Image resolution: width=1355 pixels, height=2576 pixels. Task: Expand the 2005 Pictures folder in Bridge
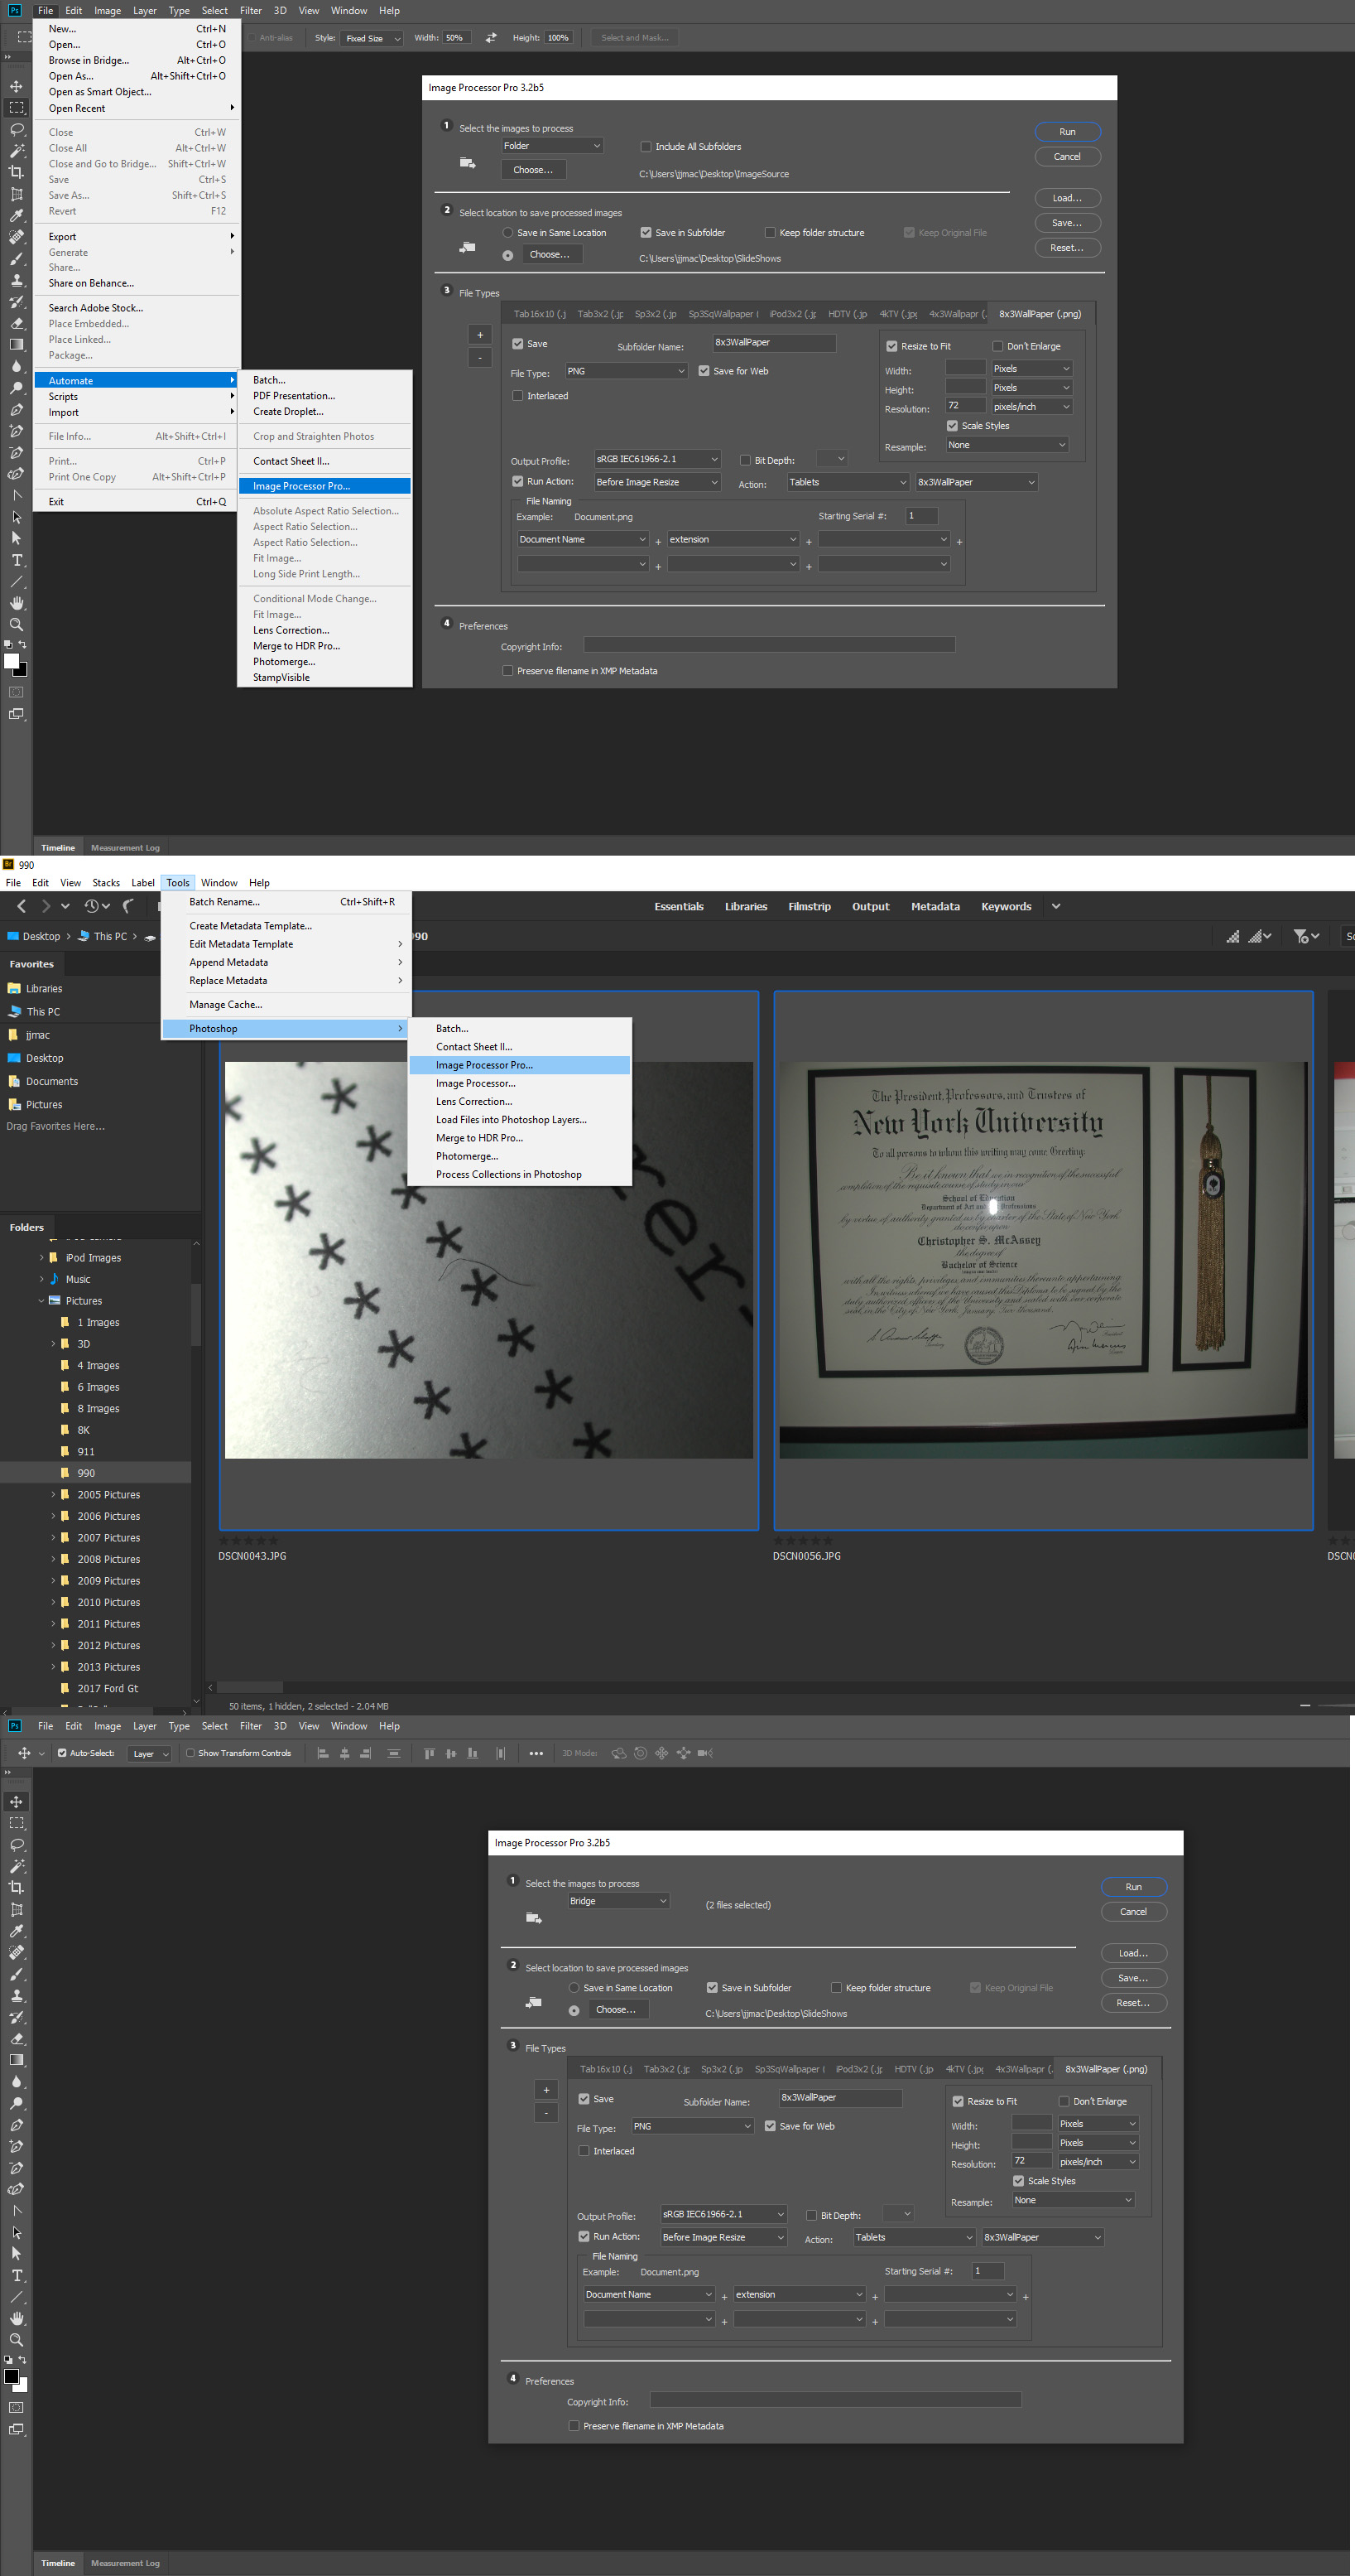[53, 1495]
